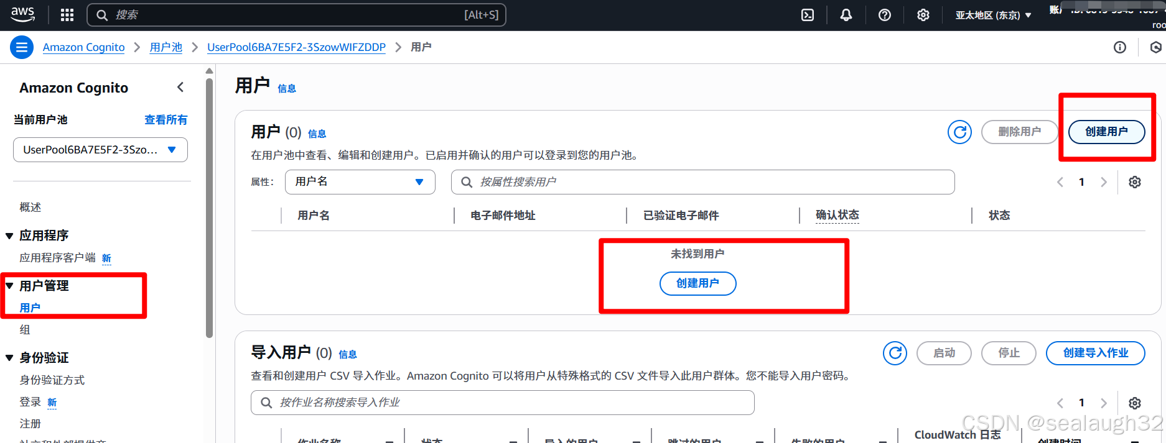1166x443 pixels.
Task: Click the 创建导入作业 button
Action: click(1095, 353)
